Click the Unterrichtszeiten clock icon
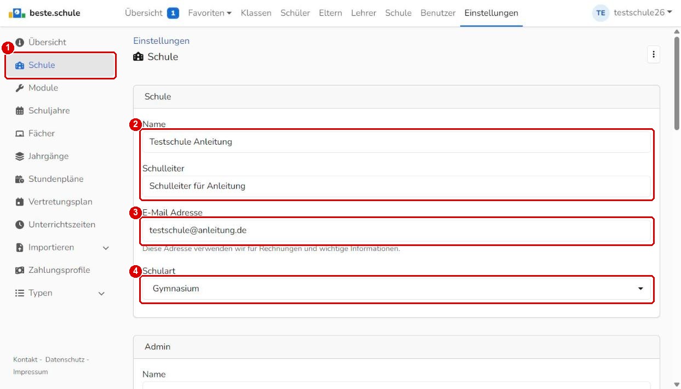The image size is (681, 389). pos(20,225)
